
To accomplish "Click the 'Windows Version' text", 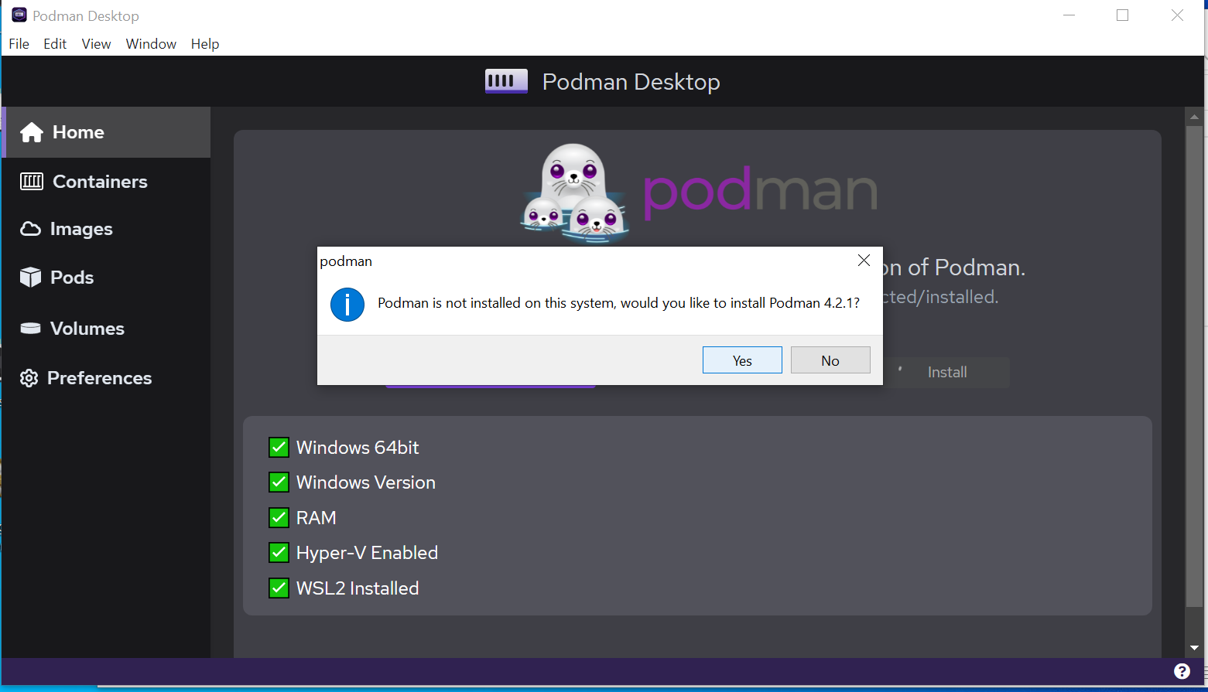I will 366,482.
